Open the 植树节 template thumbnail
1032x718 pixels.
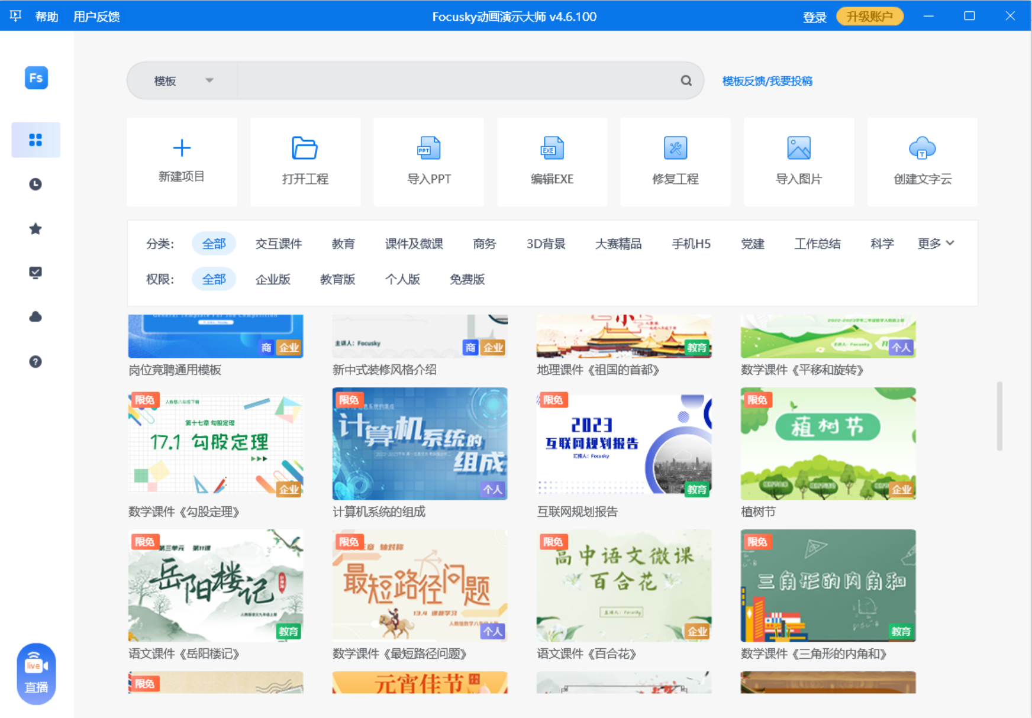[x=828, y=444]
